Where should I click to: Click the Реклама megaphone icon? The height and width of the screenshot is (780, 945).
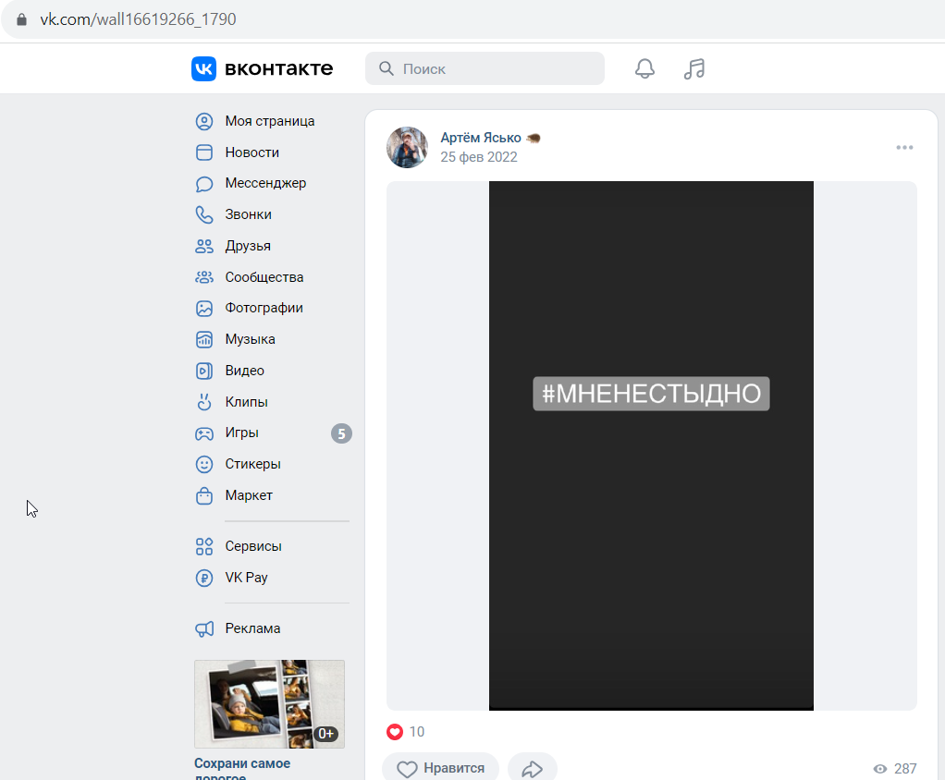tap(204, 628)
